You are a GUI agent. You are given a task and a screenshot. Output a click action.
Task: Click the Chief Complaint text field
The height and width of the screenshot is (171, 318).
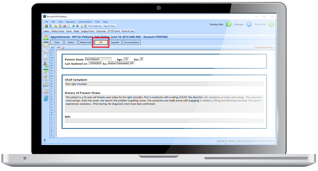tap(164, 84)
